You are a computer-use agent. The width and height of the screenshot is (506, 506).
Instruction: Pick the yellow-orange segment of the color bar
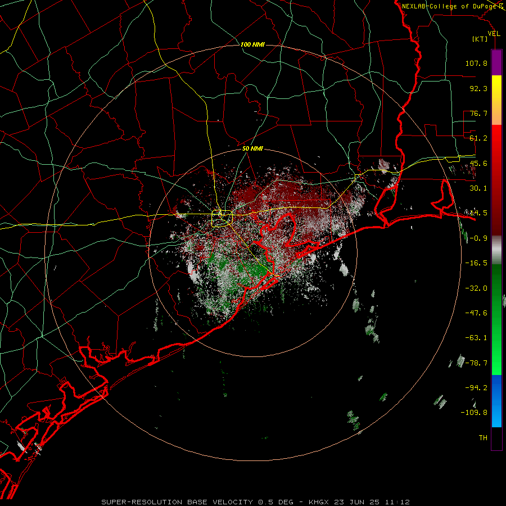tap(496, 100)
